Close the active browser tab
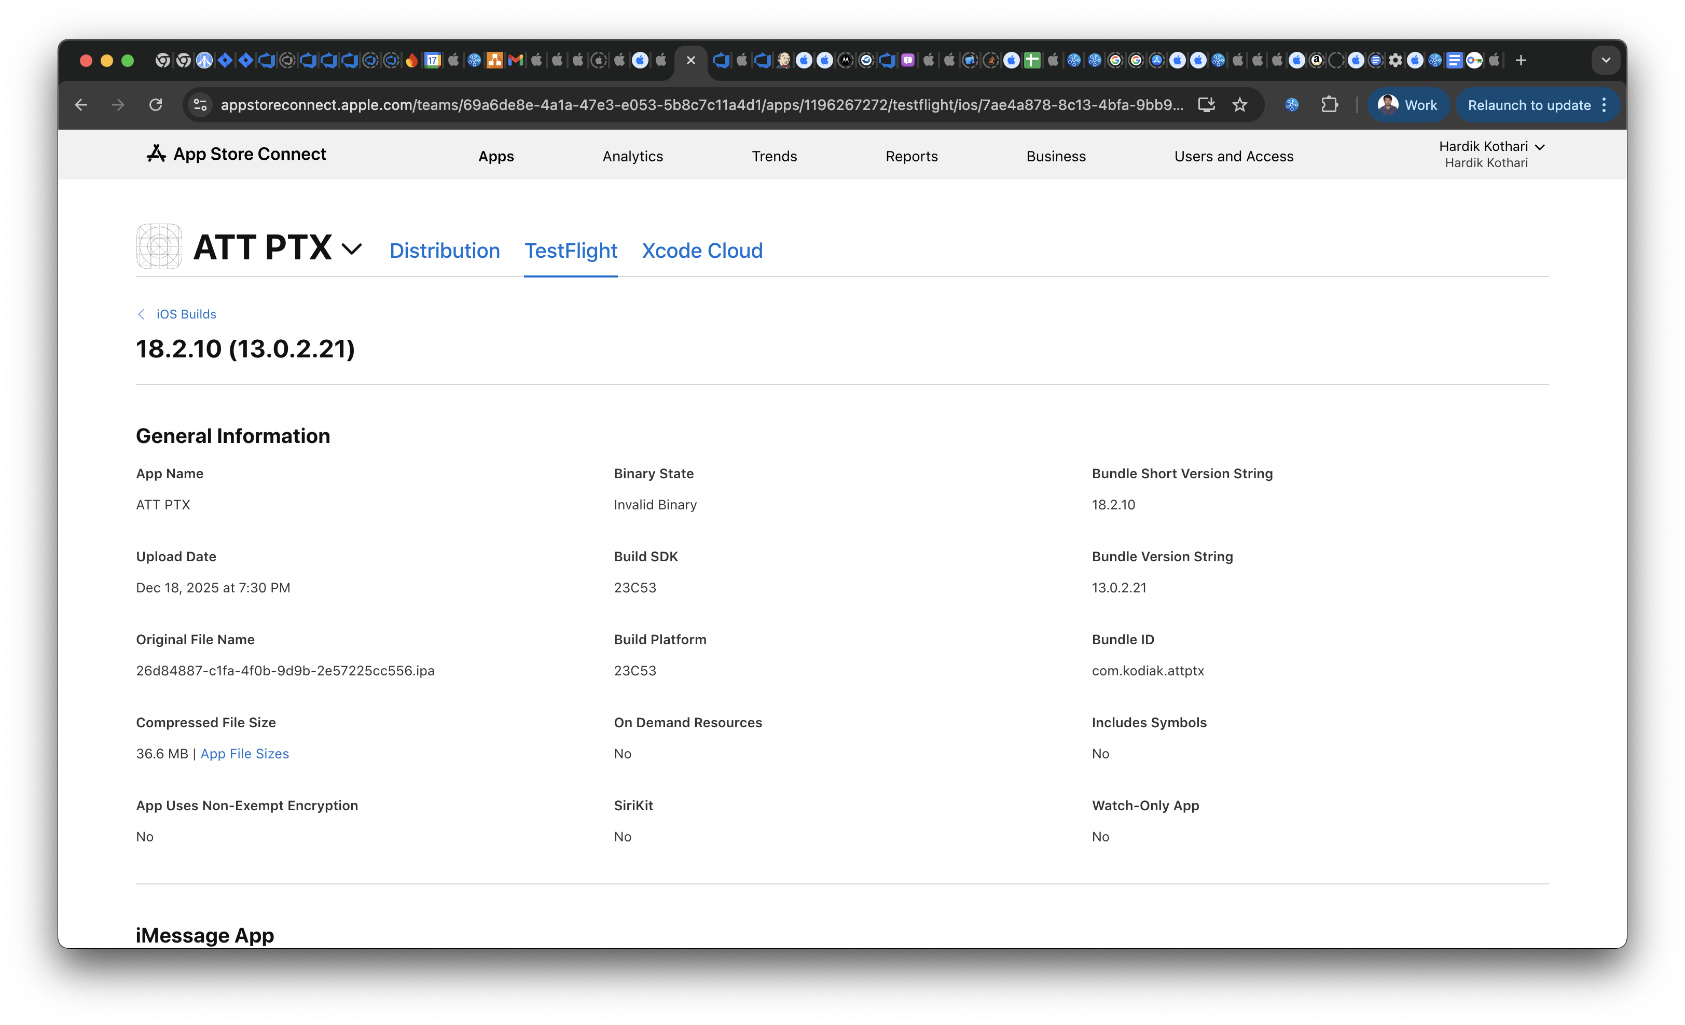 point(690,60)
